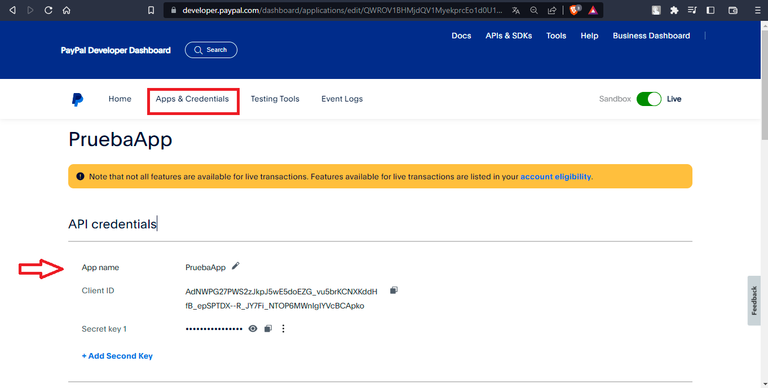Screen dimensions: 768x388
Task: Click the Client ID value text
Action: [281, 298]
